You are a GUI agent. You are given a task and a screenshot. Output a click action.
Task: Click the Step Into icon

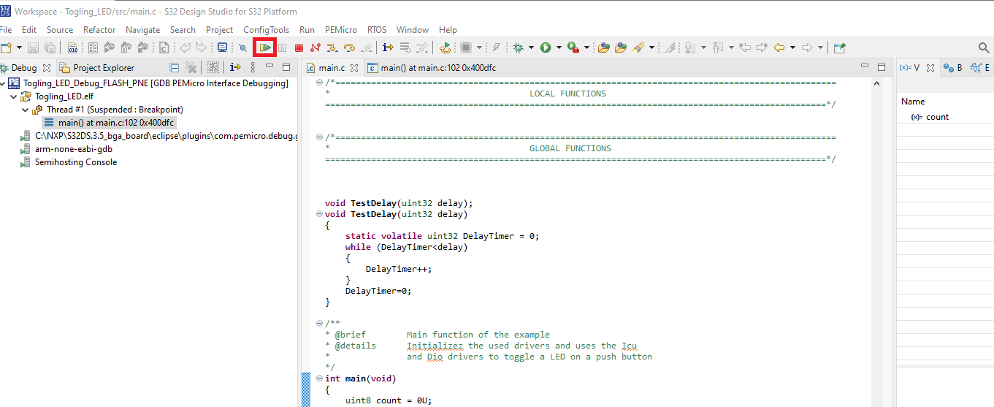click(332, 47)
